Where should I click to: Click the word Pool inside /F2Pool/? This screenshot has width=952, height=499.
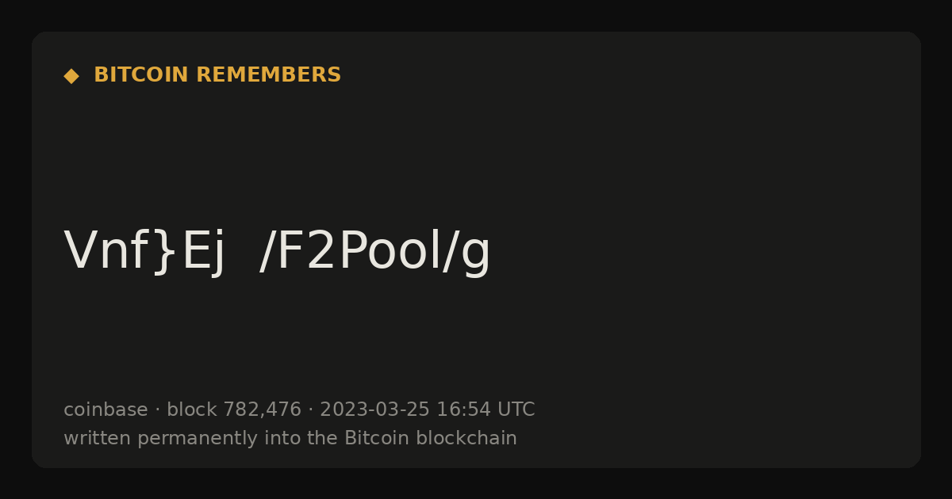(390, 253)
